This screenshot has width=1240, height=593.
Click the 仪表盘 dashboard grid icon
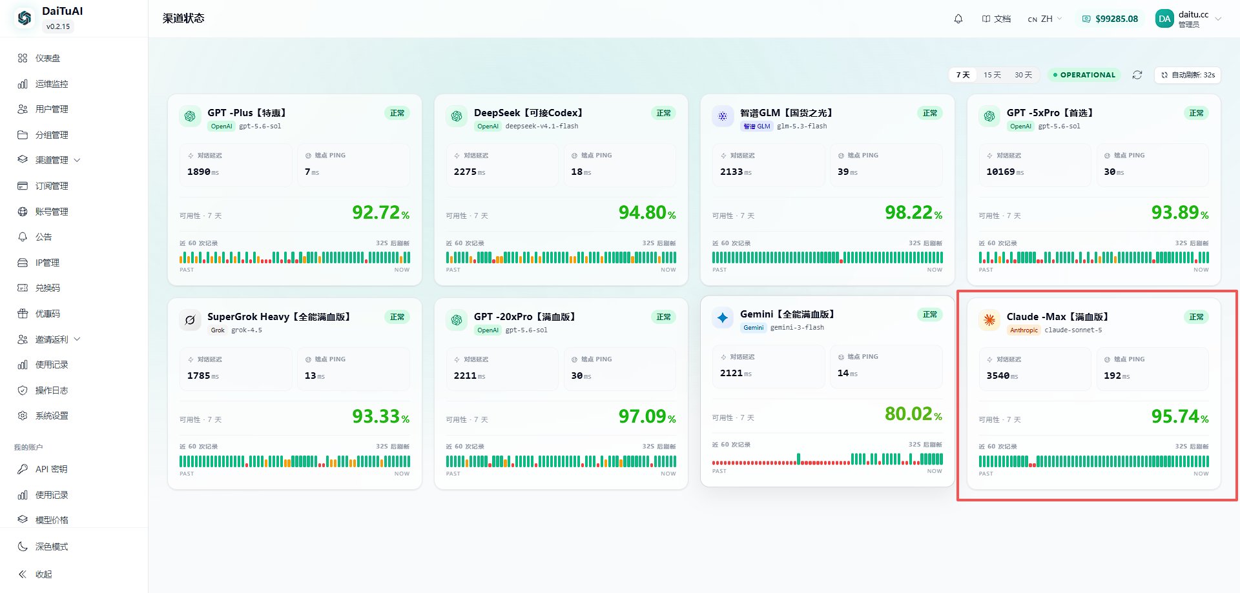23,58
